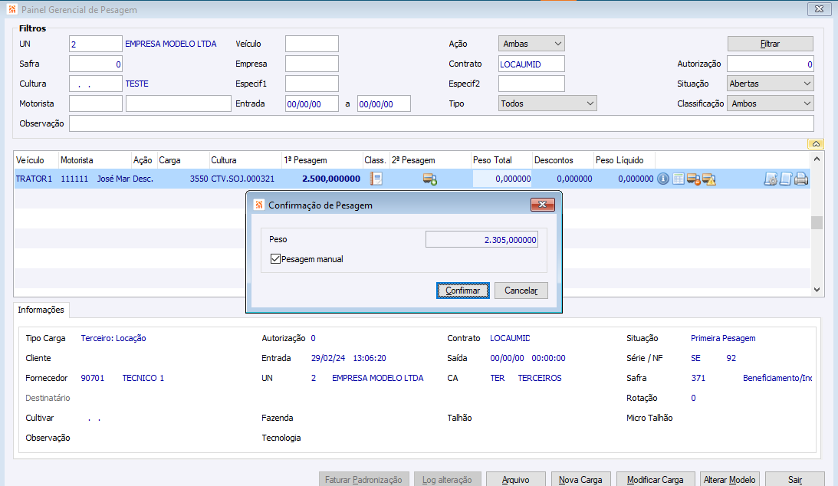Open the Ação dropdown showing Ambas

(x=531, y=44)
